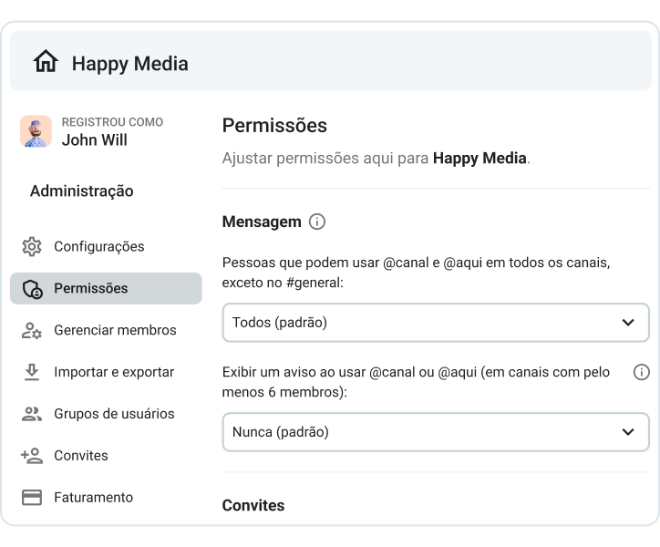Screen dimensions: 660x547
Task: Click the Grupos de usuários people icon
Action: [32, 414]
